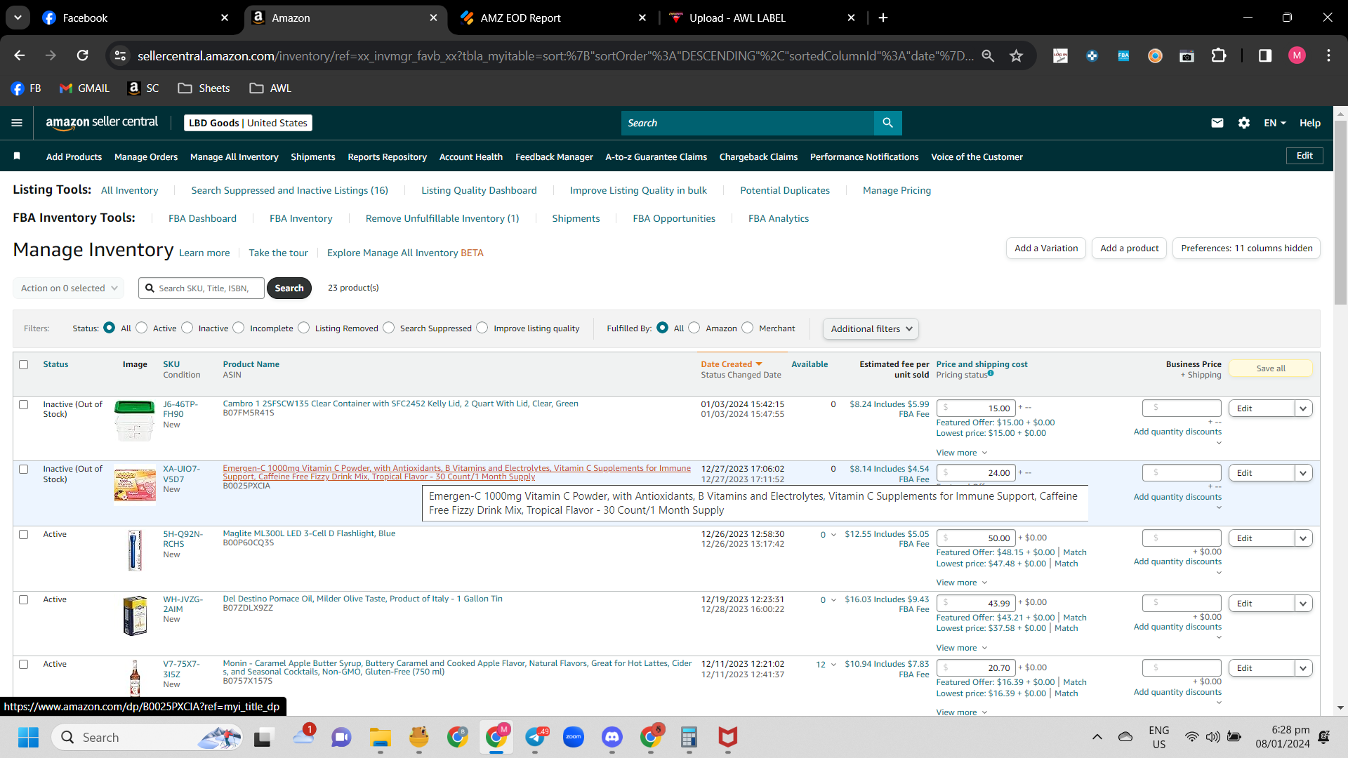Open the Seller Central hamburger menu
Screen dimensions: 1348x758
[17, 123]
